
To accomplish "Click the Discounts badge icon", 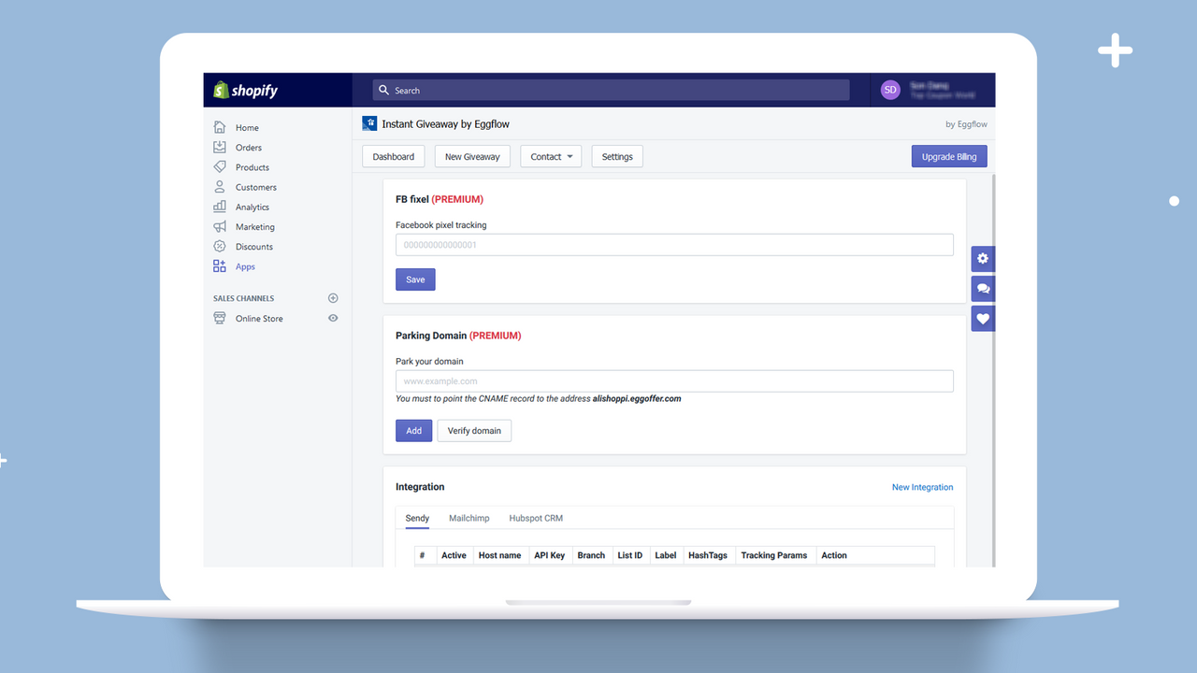I will [220, 246].
